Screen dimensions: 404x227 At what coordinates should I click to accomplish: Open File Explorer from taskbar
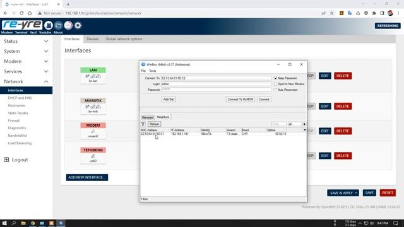click(23, 223)
